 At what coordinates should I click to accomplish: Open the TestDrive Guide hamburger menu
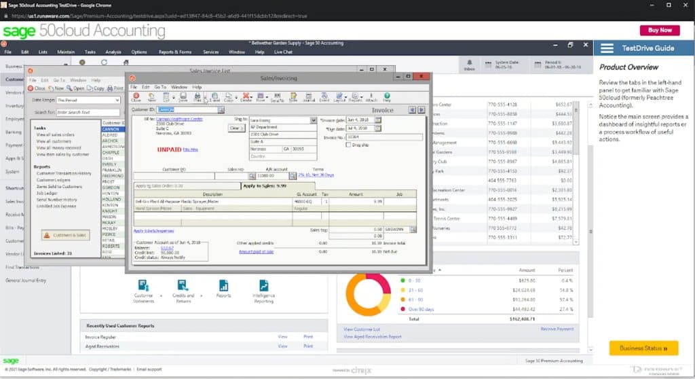click(607, 48)
